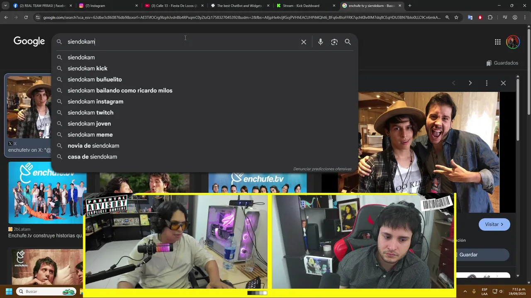Open Guardados saved items

[x=502, y=63]
